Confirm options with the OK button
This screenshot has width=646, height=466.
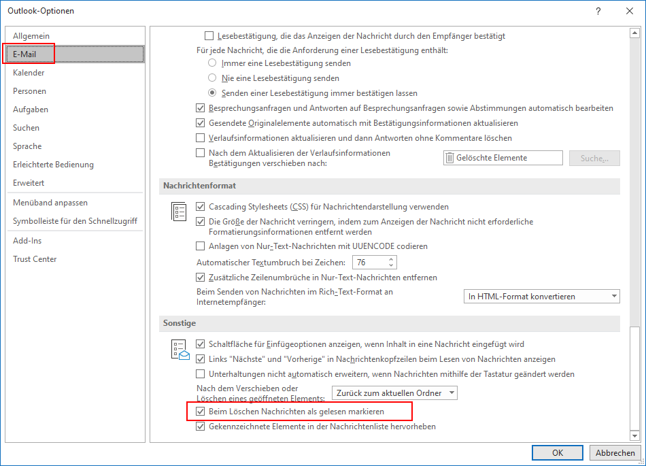point(558,453)
